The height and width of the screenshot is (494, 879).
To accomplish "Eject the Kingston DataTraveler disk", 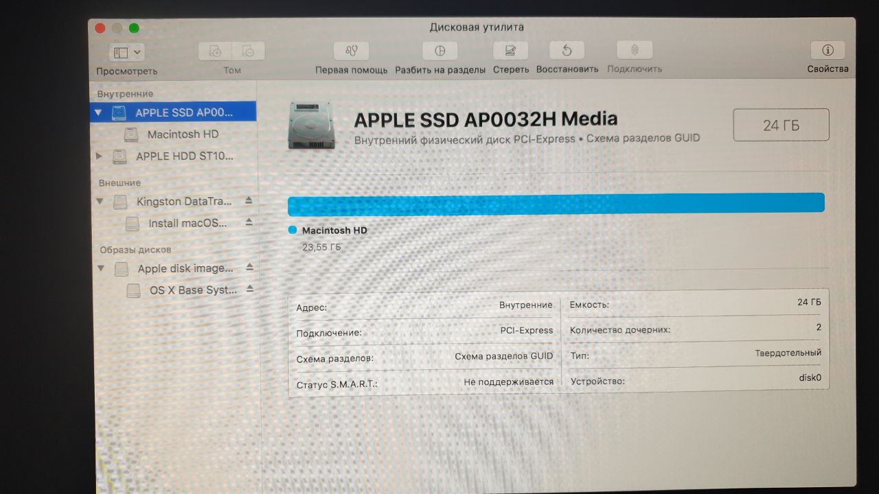I will pos(249,201).
